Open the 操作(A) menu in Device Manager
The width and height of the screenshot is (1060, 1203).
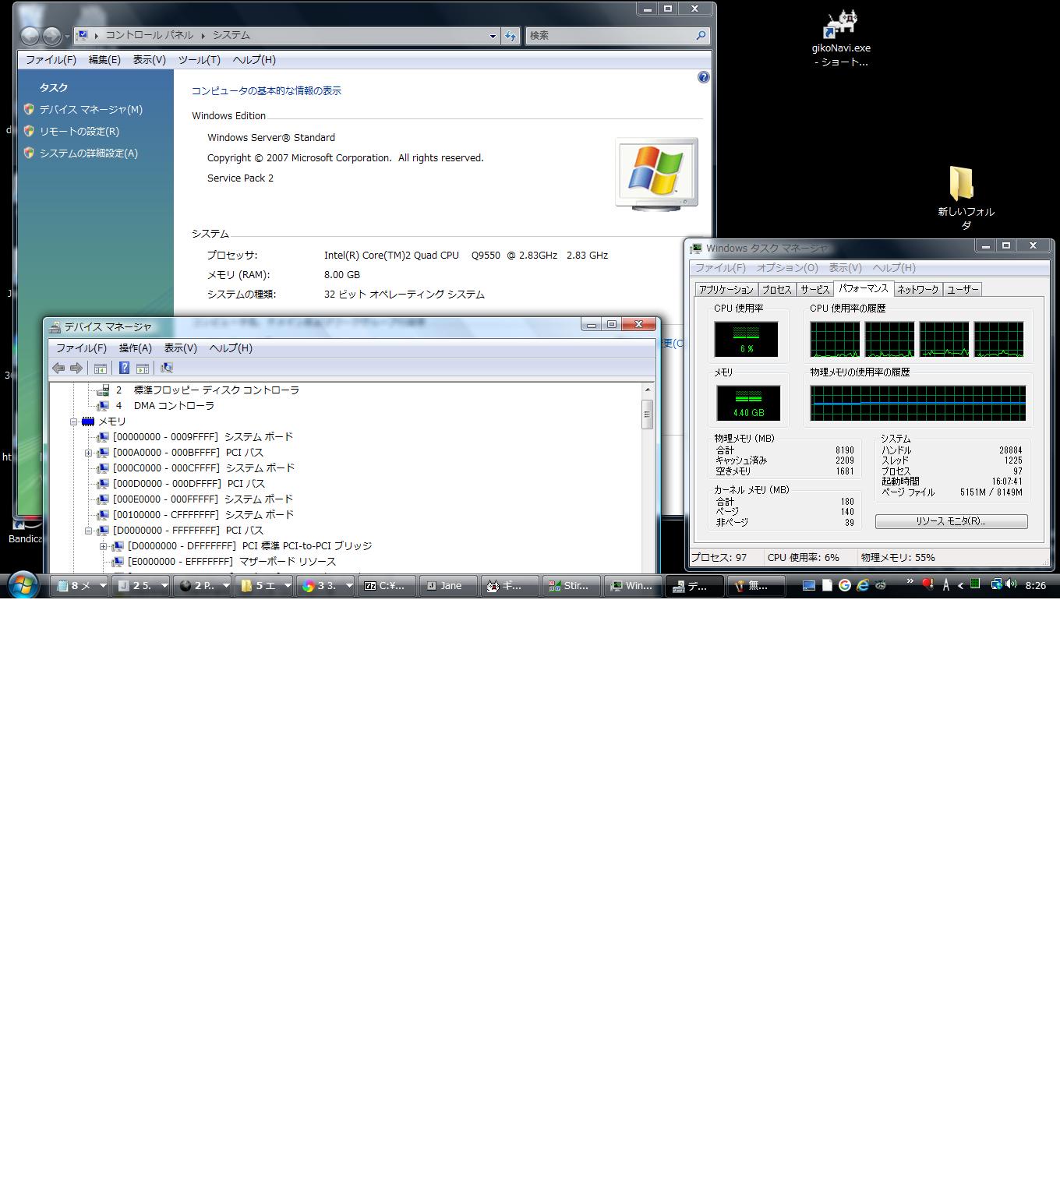click(x=135, y=348)
